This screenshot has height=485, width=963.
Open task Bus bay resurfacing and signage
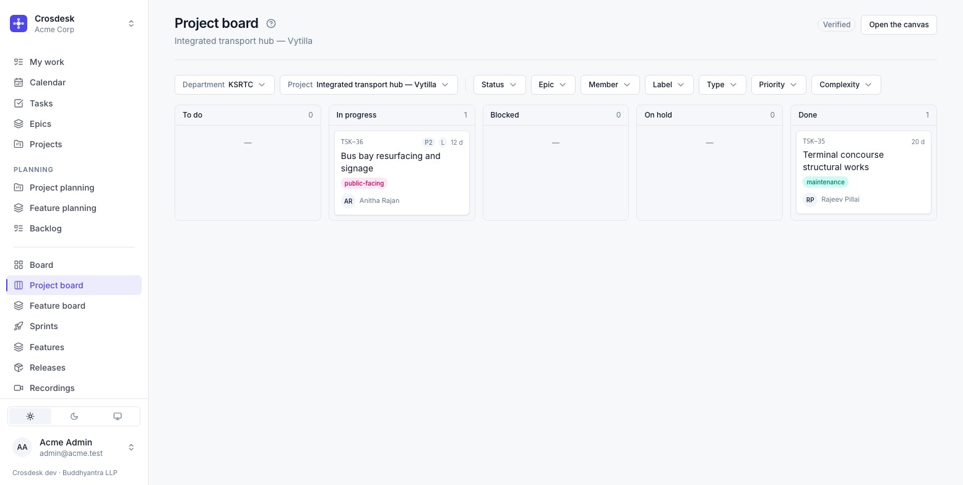coord(402,173)
